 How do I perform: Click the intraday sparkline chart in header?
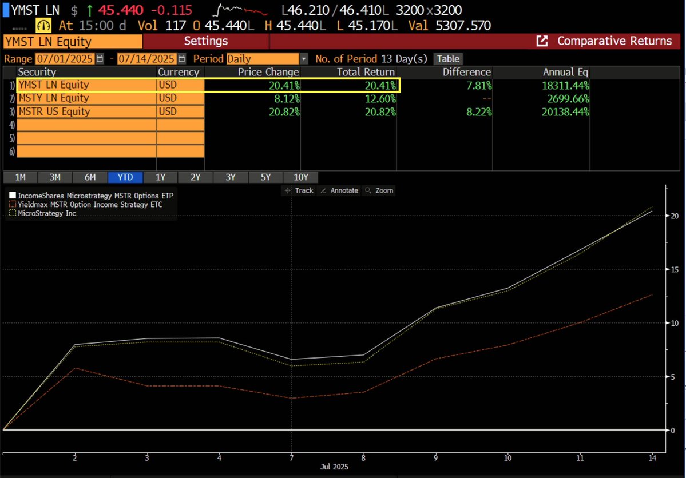(x=240, y=10)
